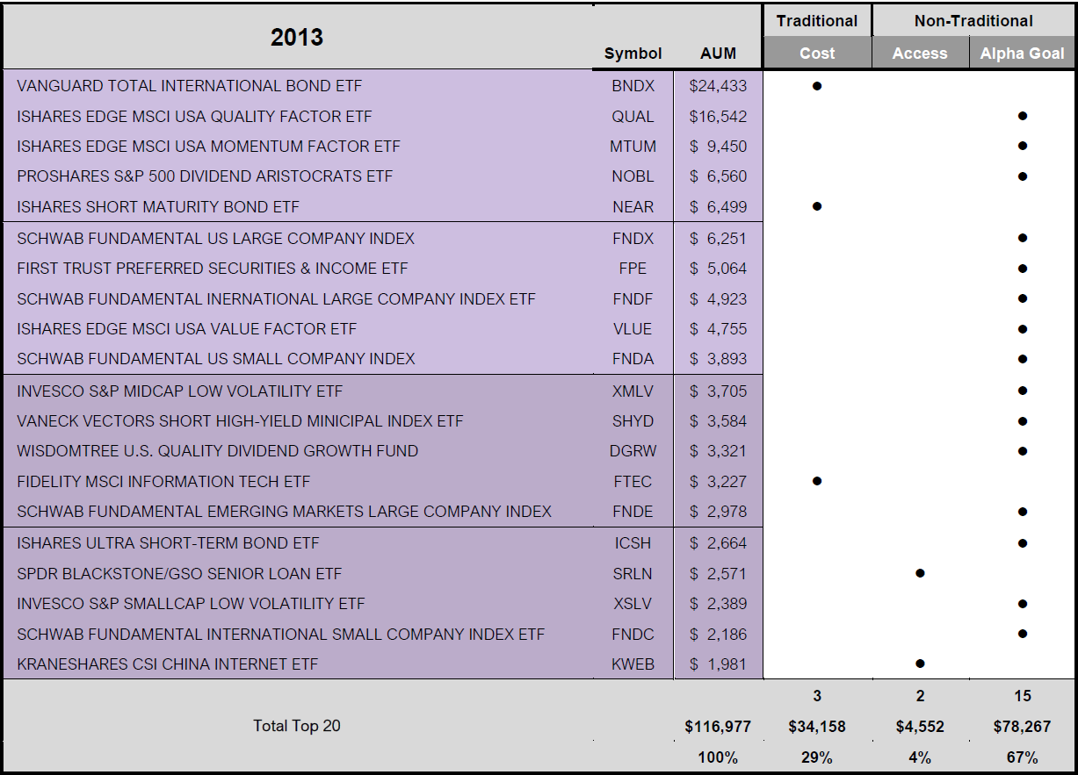
Task: Click the Total Top 20 label
Action: point(297,726)
